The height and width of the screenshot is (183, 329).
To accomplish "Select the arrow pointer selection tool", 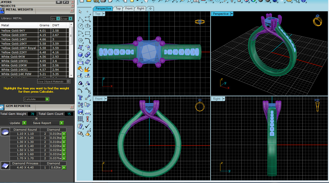I will tap(80, 11).
